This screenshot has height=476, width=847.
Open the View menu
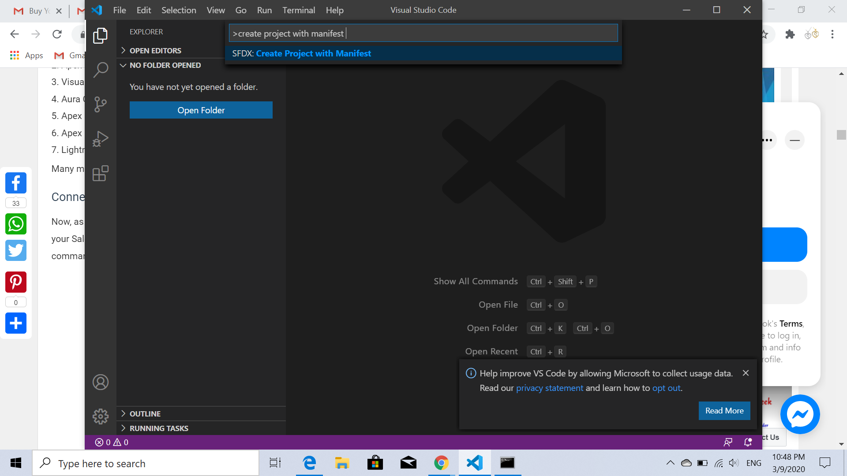tap(216, 10)
